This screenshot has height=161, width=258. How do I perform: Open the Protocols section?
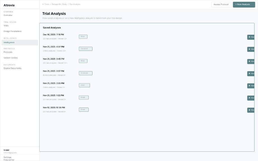(8, 52)
